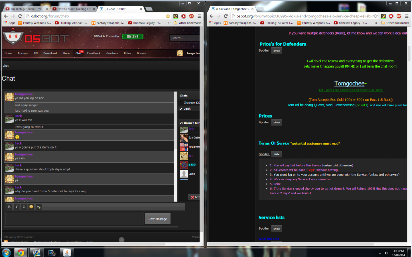Screen dimensions: 412x257
Task: Click the green checkmark extension icon in chat window
Action: pos(176,16)
